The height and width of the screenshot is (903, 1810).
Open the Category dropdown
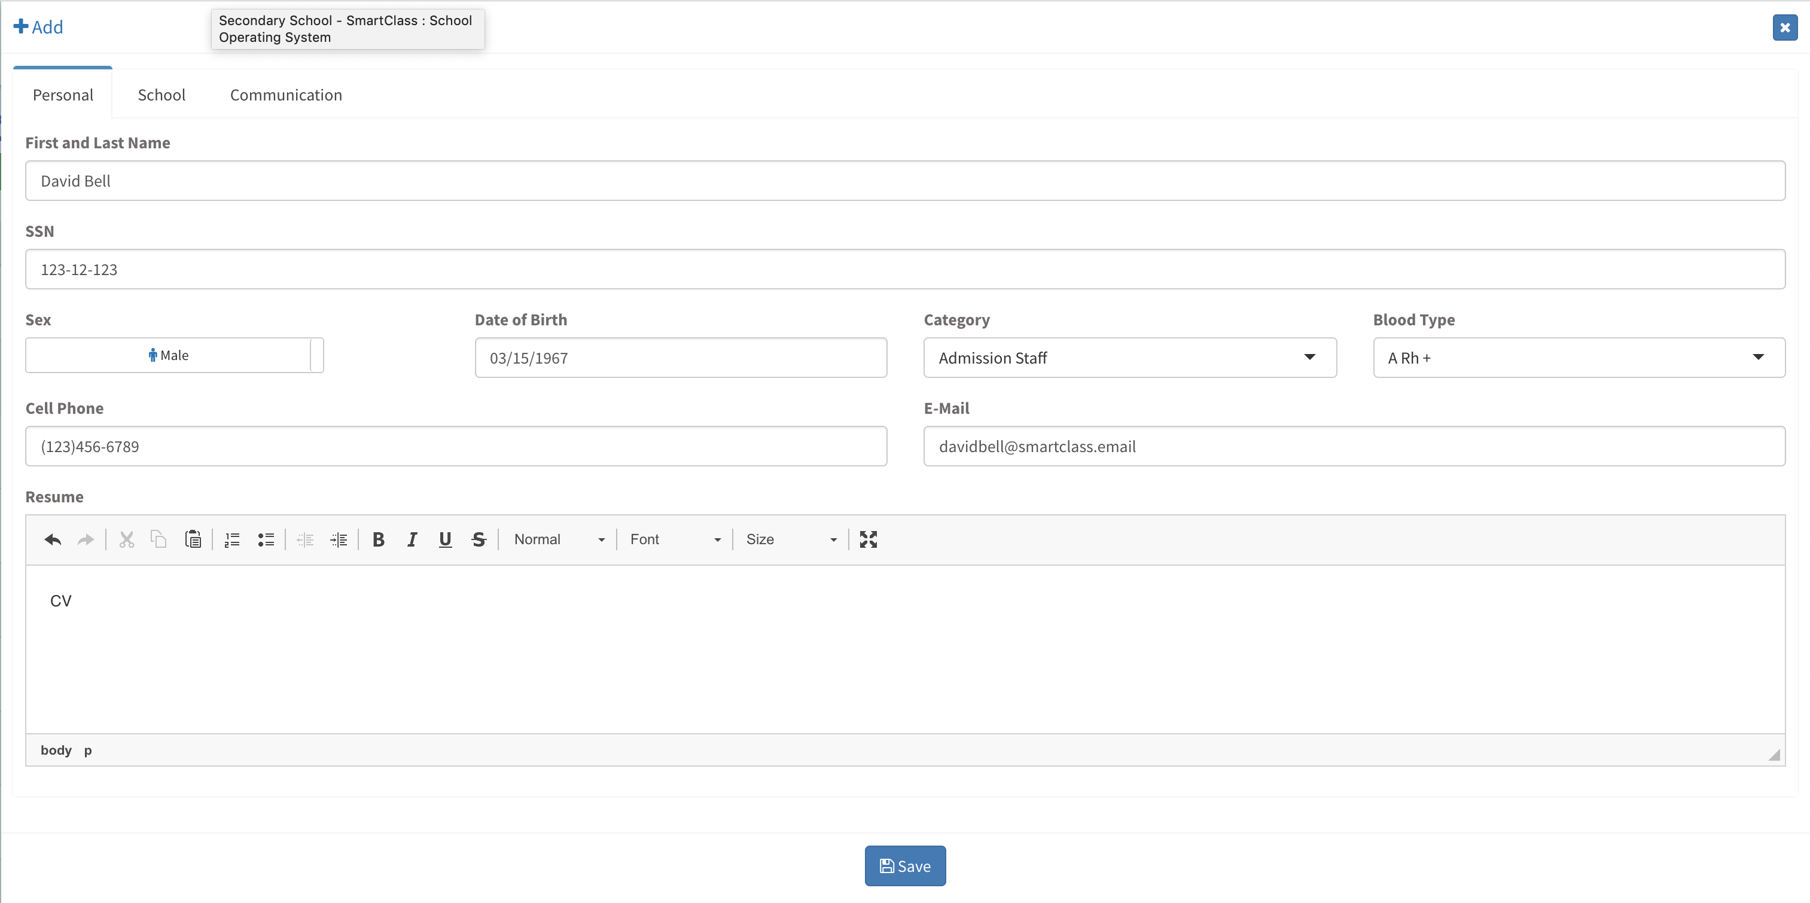[x=1129, y=358]
